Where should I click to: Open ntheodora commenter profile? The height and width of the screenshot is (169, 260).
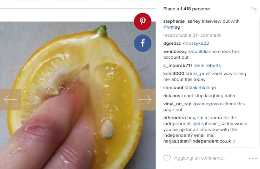(x=174, y=118)
